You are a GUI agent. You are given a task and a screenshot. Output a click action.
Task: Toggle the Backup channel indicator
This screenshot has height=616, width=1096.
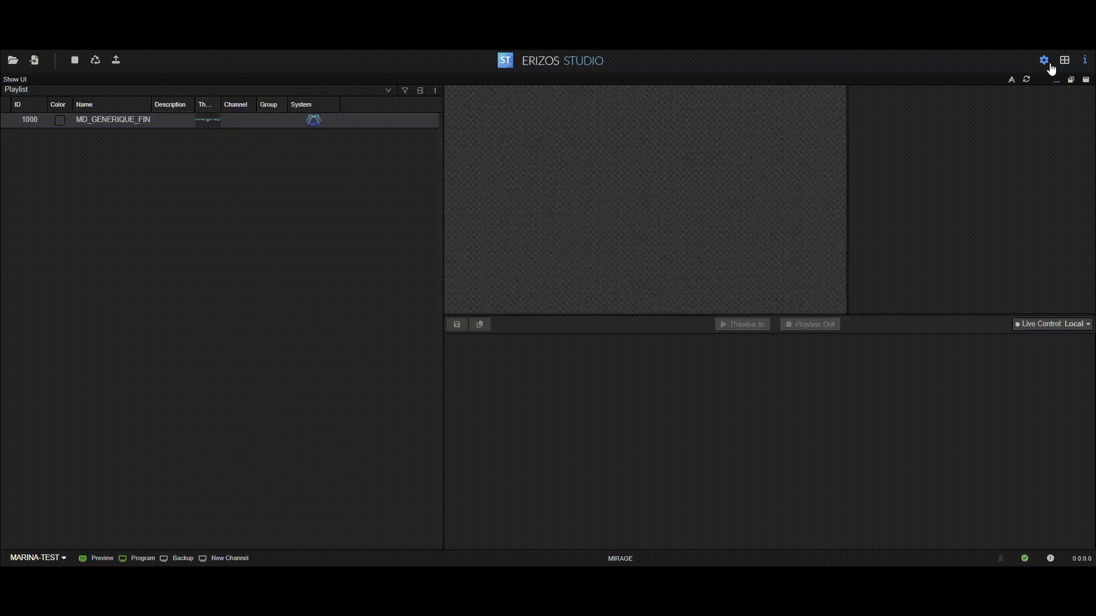click(x=164, y=558)
